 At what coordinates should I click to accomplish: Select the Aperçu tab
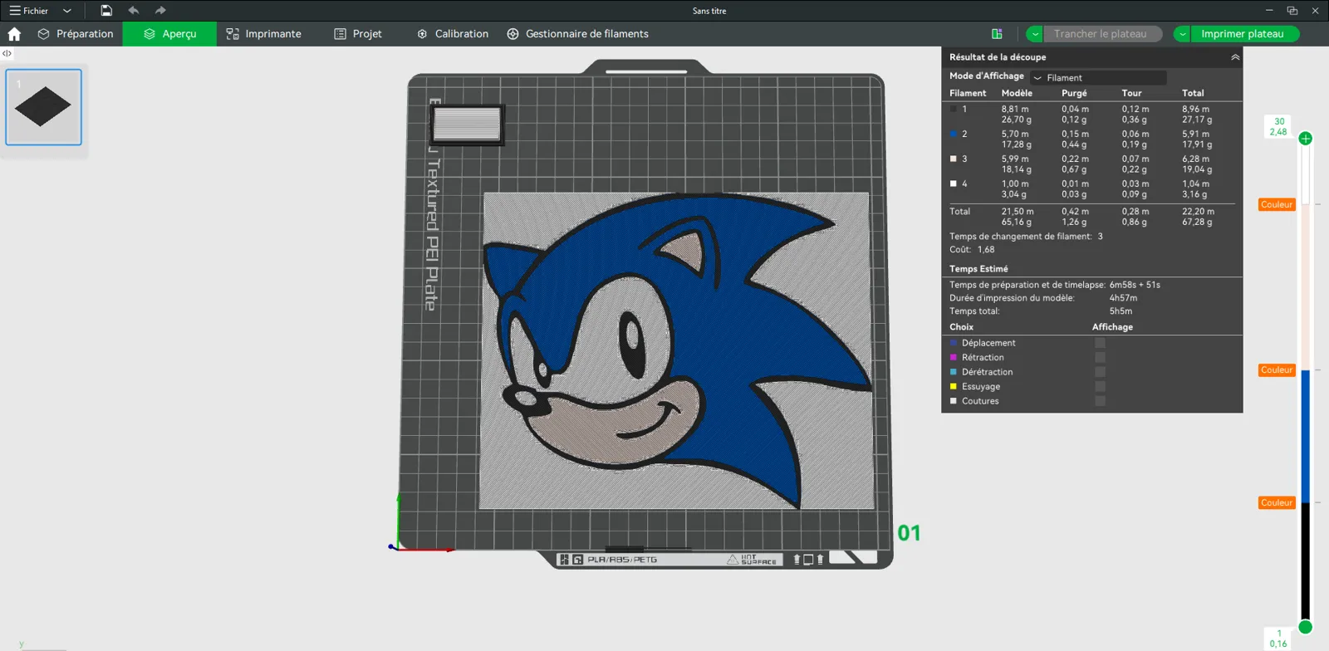point(169,34)
